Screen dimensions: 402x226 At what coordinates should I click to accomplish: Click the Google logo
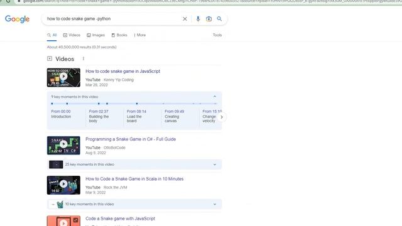(17, 19)
